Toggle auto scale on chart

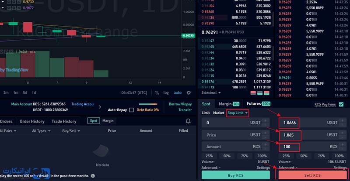[x=178, y=92]
